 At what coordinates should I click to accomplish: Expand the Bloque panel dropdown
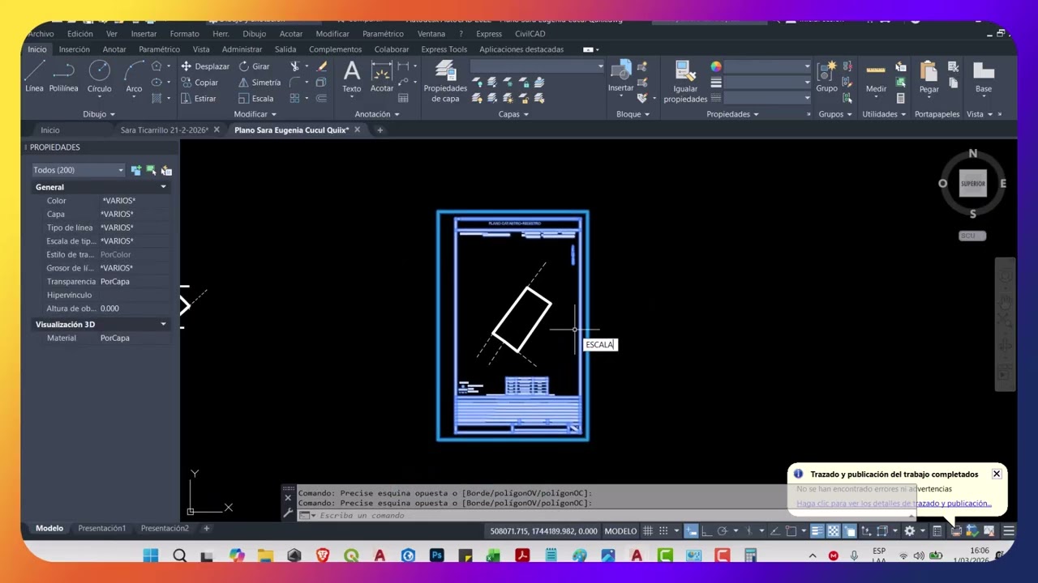pyautogui.click(x=633, y=114)
